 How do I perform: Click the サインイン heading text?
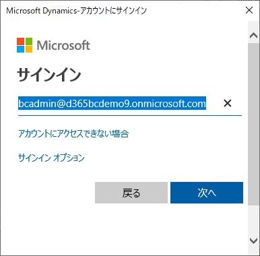[49, 75]
